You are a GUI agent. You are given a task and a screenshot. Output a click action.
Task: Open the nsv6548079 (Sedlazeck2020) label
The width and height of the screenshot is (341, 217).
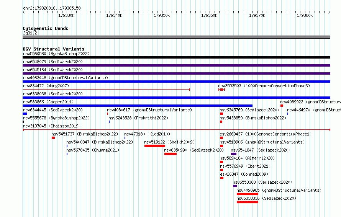(x=53, y=62)
